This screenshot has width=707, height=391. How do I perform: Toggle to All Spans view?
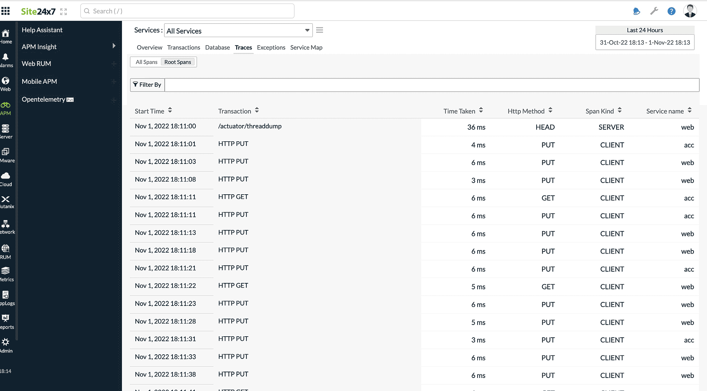tap(146, 62)
